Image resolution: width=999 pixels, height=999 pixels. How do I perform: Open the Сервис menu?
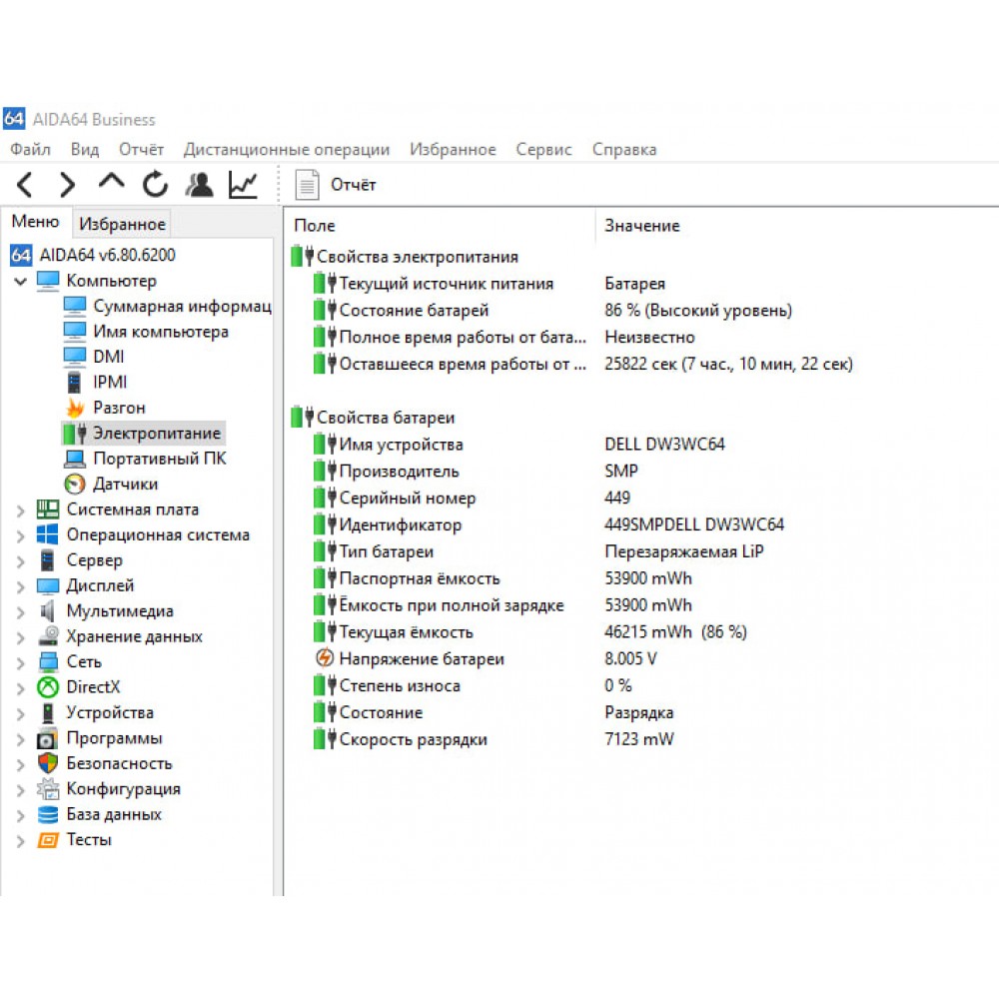[x=544, y=149]
